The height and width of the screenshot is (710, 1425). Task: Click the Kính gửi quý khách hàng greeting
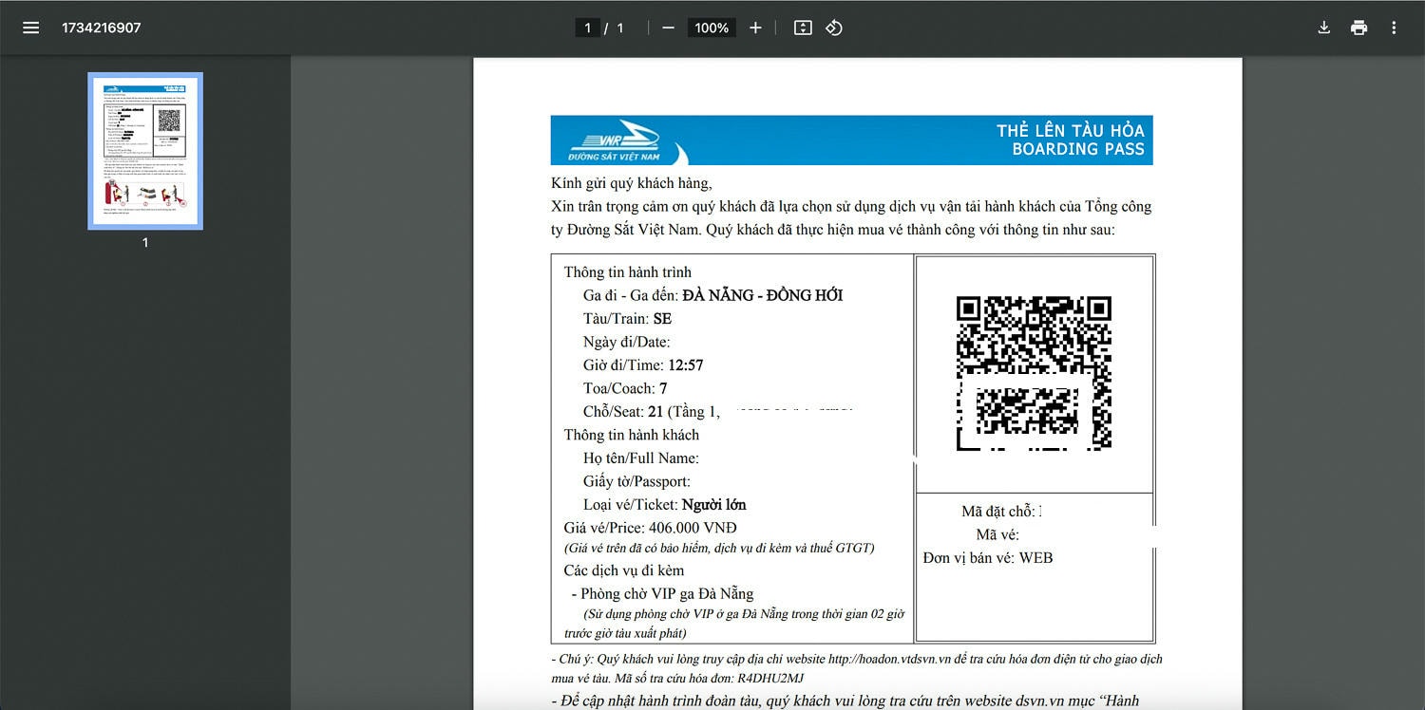(x=631, y=183)
